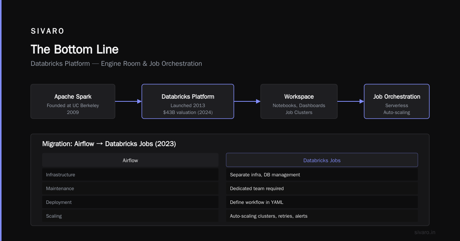Image resolution: width=460 pixels, height=241 pixels.
Task: Select the Apache Spark box
Action: 73,101
